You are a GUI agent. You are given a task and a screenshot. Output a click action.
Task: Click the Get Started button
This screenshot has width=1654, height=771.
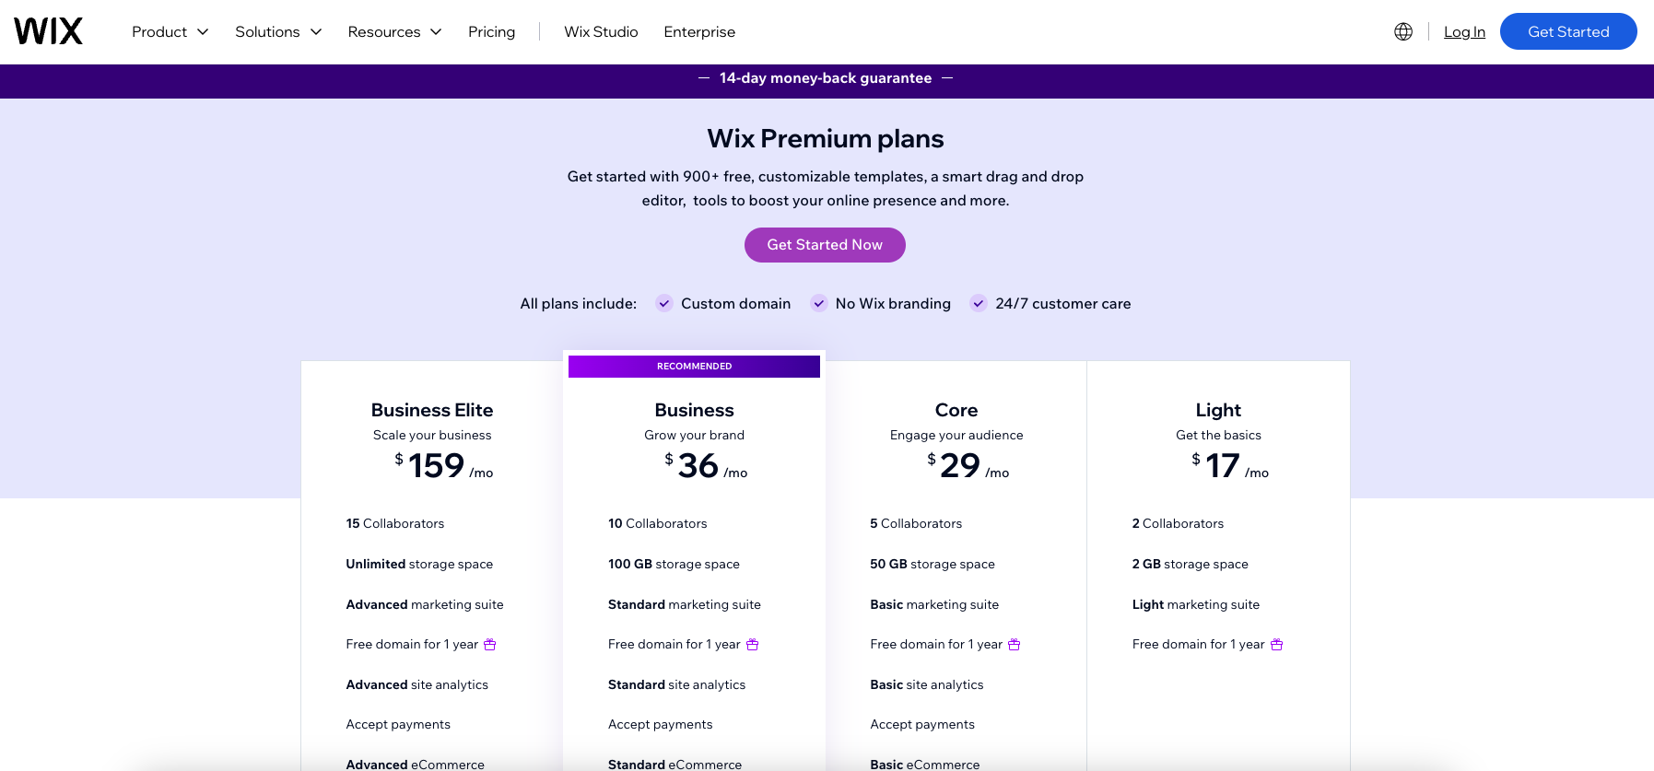point(1568,31)
